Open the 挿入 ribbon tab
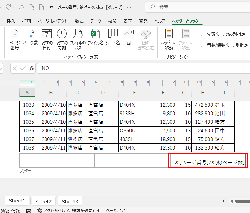This screenshot has width=250, height=213. (x=11, y=21)
